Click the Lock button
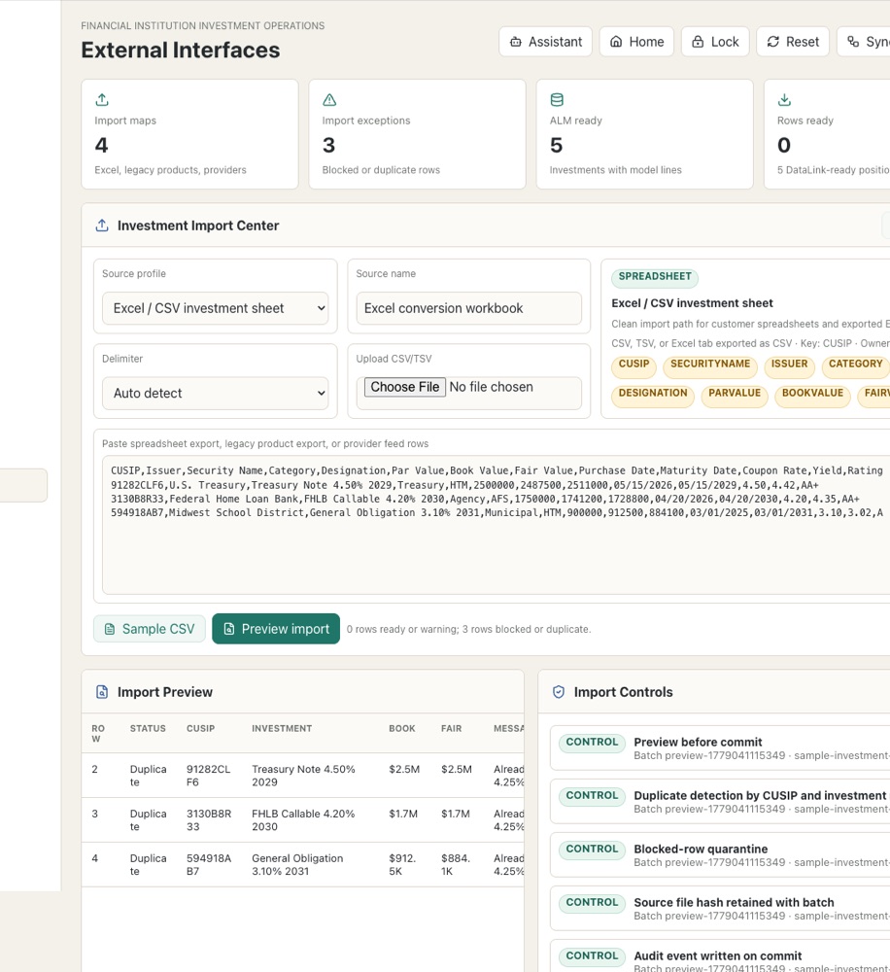The image size is (890, 972). [x=715, y=42]
